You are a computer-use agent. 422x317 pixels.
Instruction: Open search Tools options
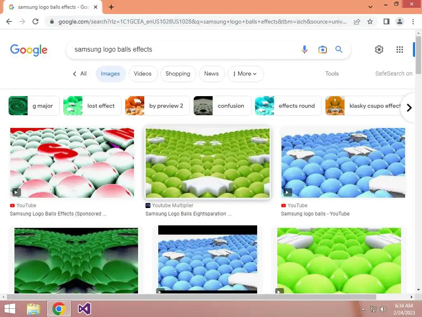point(332,73)
